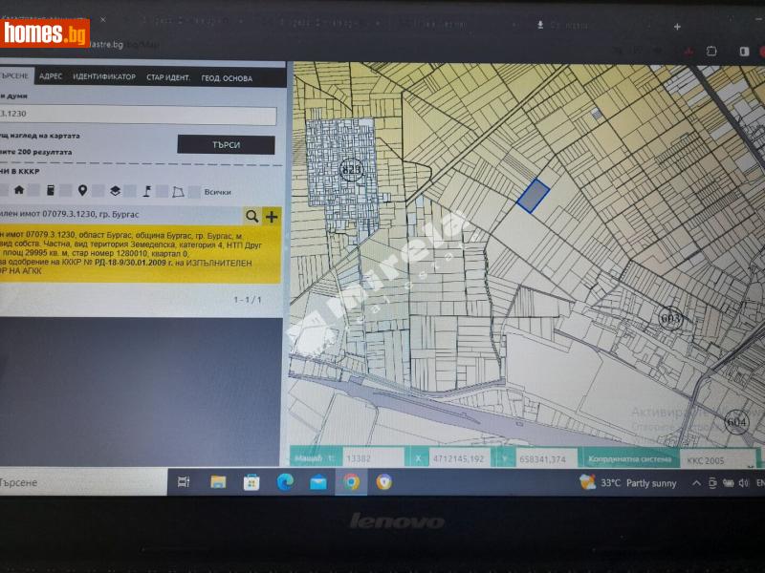Toggle the checkbox next to the location pin icon

[98, 191]
